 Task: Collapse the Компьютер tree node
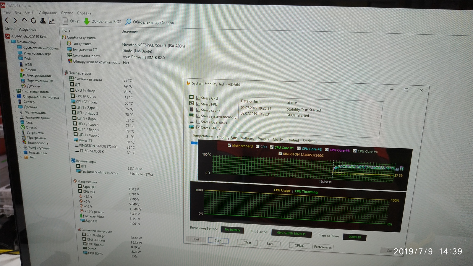[x=8, y=42]
